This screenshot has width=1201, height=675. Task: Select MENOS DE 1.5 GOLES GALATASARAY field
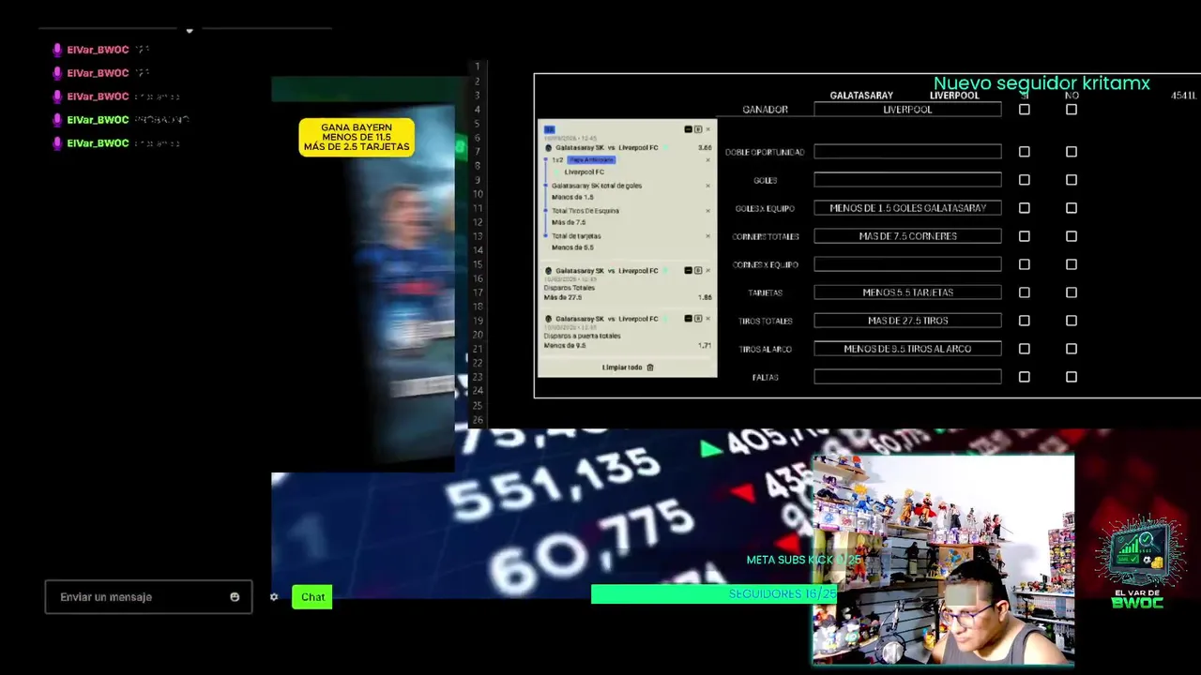click(x=907, y=208)
